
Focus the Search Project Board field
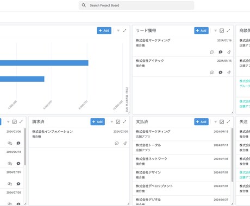136,5
